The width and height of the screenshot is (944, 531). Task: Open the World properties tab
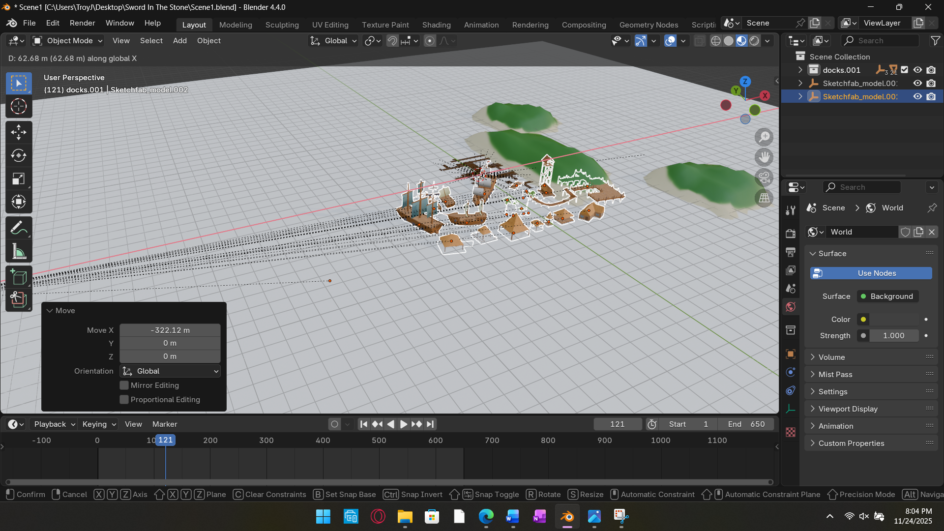(791, 307)
